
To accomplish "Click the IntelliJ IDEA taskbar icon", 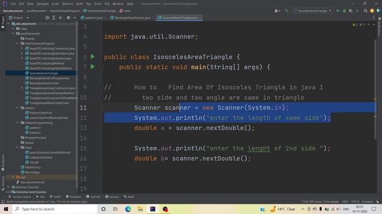I will pos(153,209).
